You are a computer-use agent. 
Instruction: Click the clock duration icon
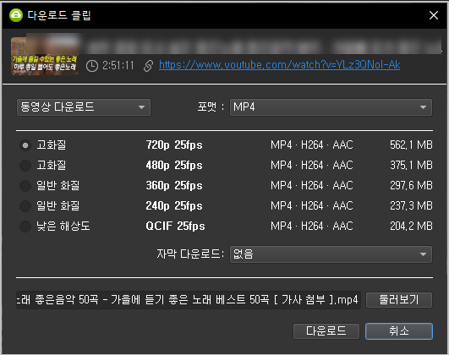(x=92, y=66)
